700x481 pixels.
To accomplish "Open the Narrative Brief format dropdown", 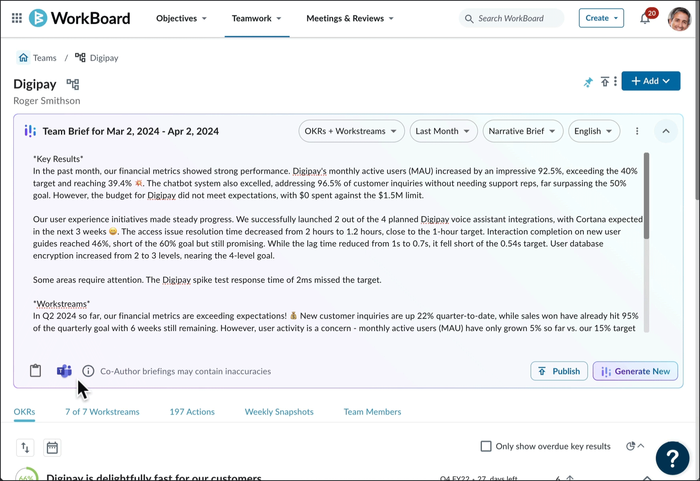I will tap(523, 131).
